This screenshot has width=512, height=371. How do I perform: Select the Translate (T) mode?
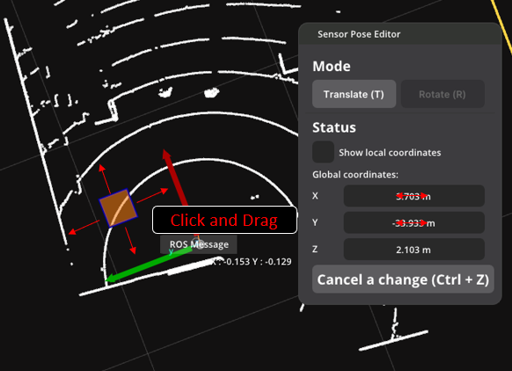[x=354, y=94]
